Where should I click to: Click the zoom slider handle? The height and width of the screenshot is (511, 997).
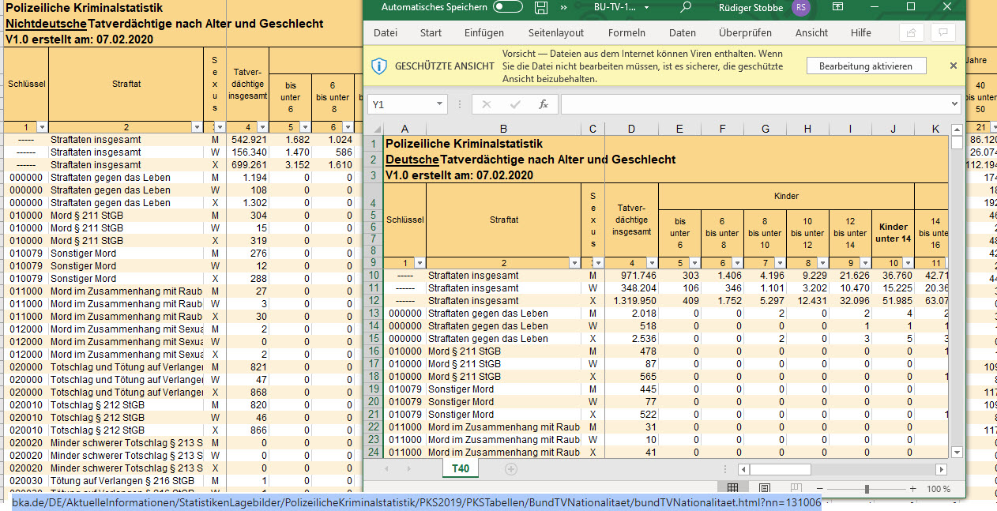click(x=867, y=489)
